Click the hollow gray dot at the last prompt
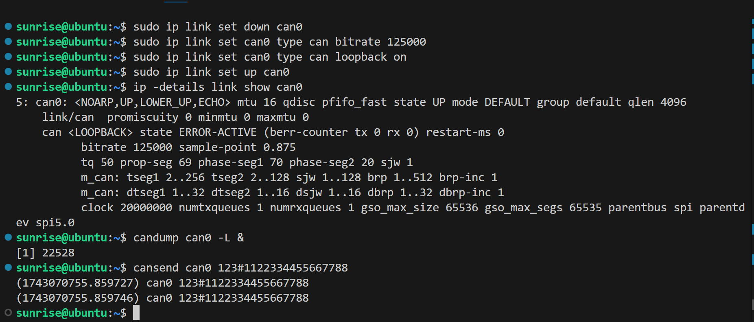 (x=8, y=313)
